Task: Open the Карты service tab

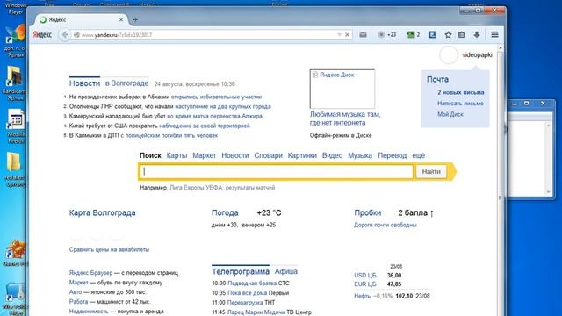Action: pyautogui.click(x=177, y=155)
